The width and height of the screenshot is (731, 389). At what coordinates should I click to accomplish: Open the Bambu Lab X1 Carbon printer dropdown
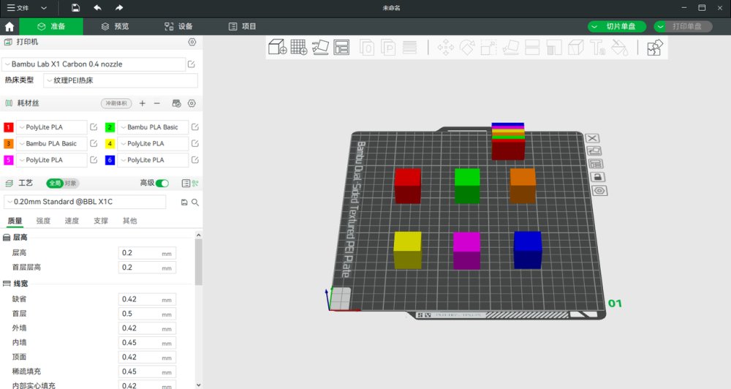click(x=94, y=64)
